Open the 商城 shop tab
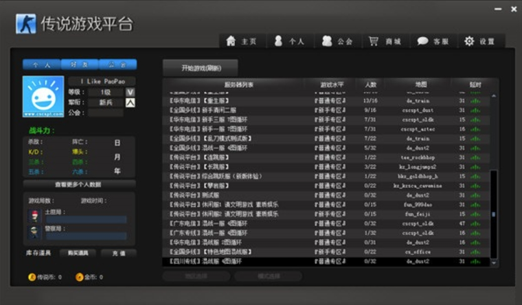Screen dimensions: 522x305 pyautogui.click(x=385, y=41)
